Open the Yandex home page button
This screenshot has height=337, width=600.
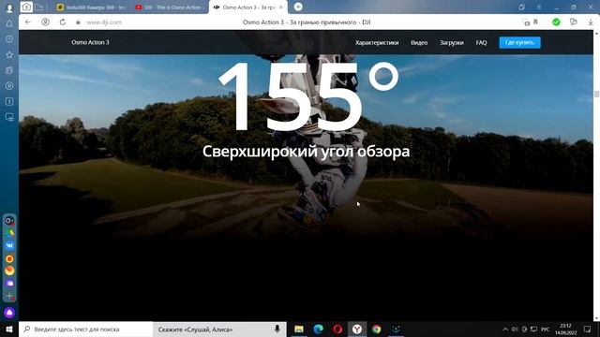click(26, 7)
